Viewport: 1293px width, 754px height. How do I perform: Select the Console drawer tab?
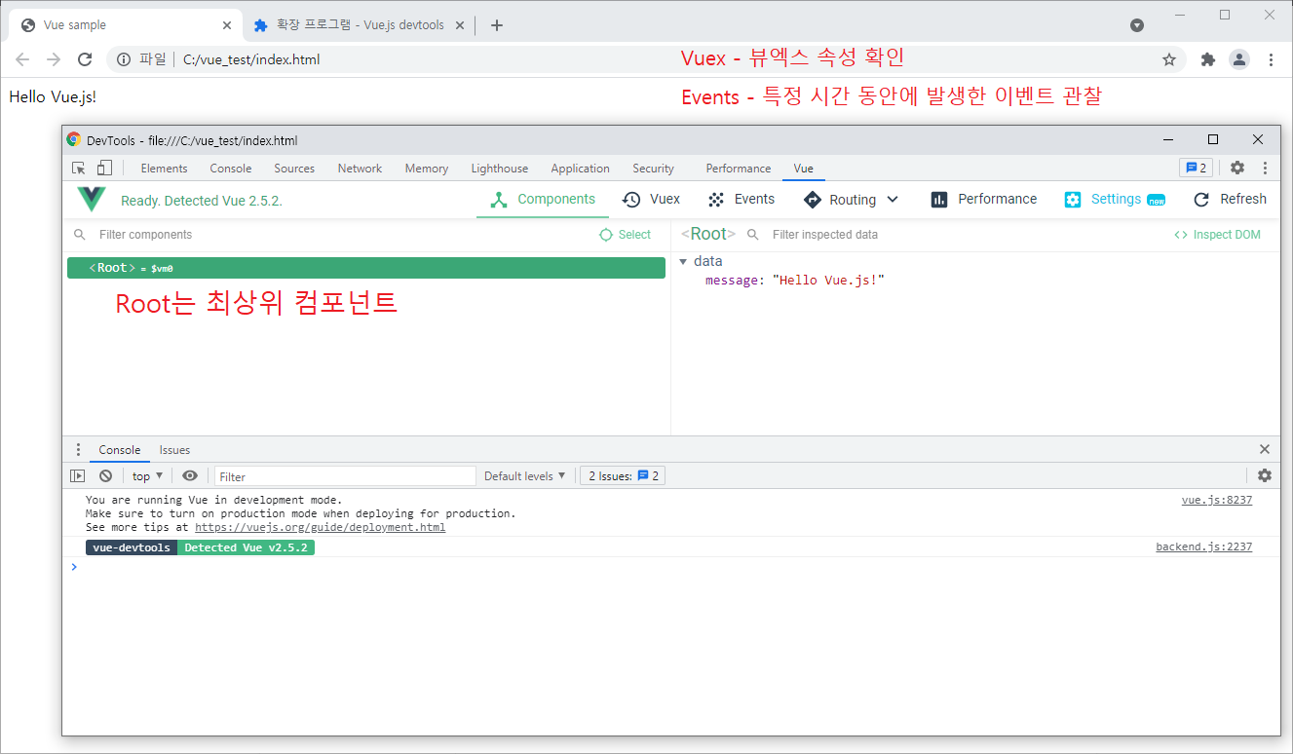(120, 450)
